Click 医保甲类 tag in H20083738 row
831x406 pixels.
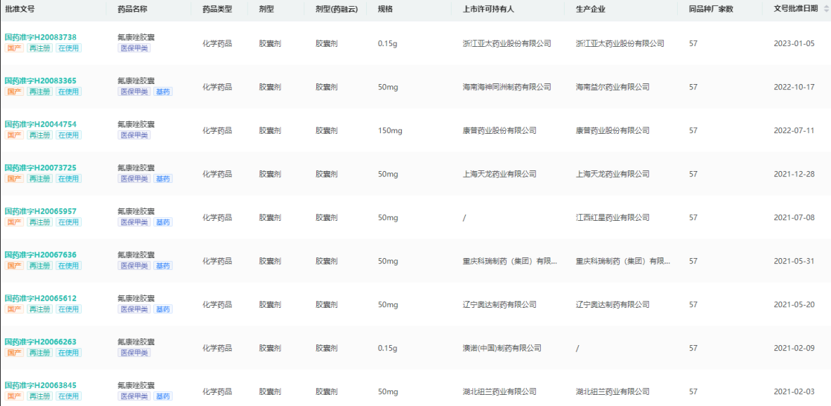134,48
